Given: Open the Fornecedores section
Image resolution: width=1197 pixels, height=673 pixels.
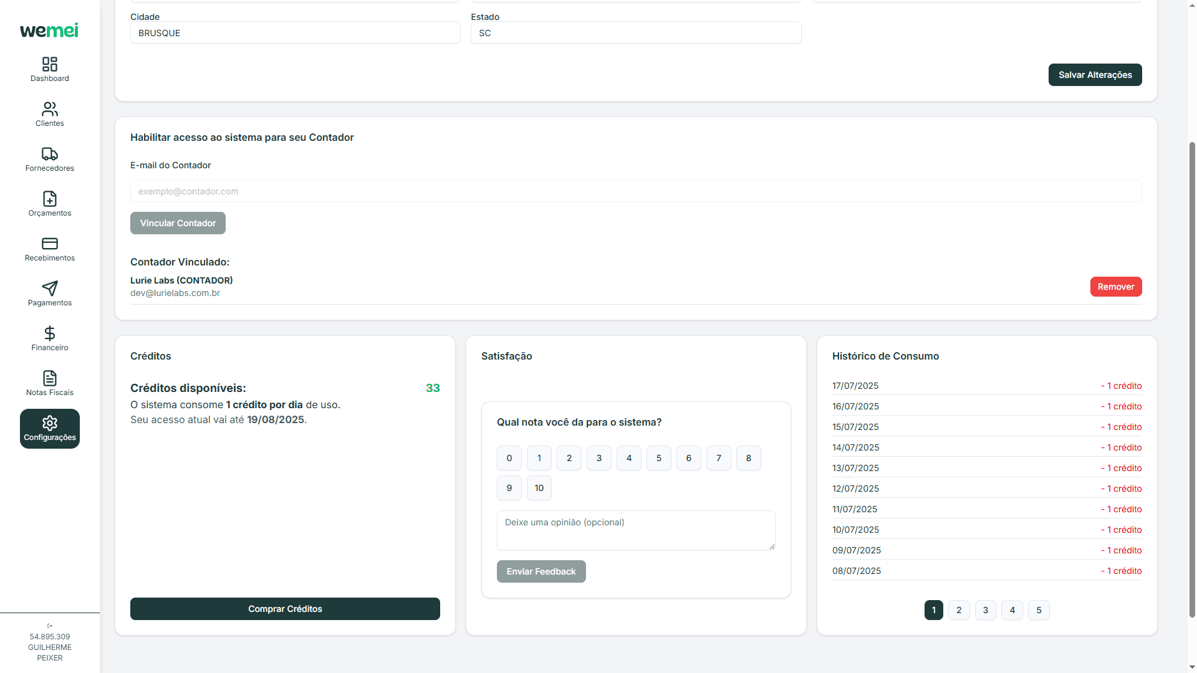Looking at the screenshot, I should [x=50, y=159].
